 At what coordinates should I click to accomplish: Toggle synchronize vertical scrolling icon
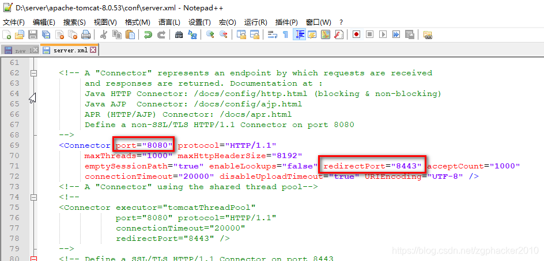[x=241, y=34]
